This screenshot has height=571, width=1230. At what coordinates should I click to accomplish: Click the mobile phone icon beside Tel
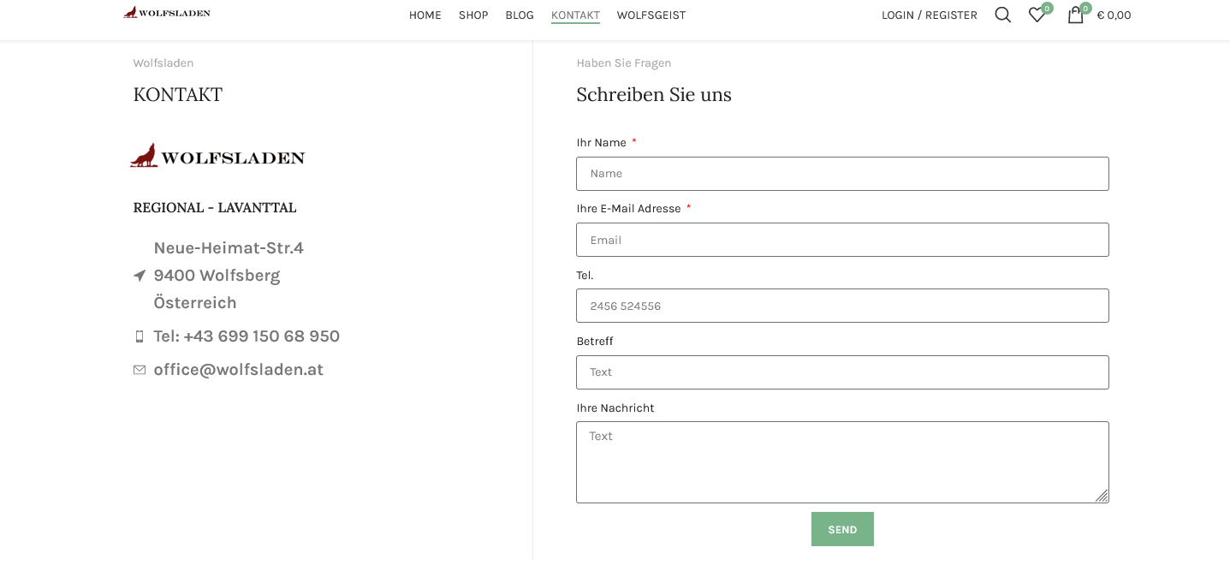click(140, 336)
